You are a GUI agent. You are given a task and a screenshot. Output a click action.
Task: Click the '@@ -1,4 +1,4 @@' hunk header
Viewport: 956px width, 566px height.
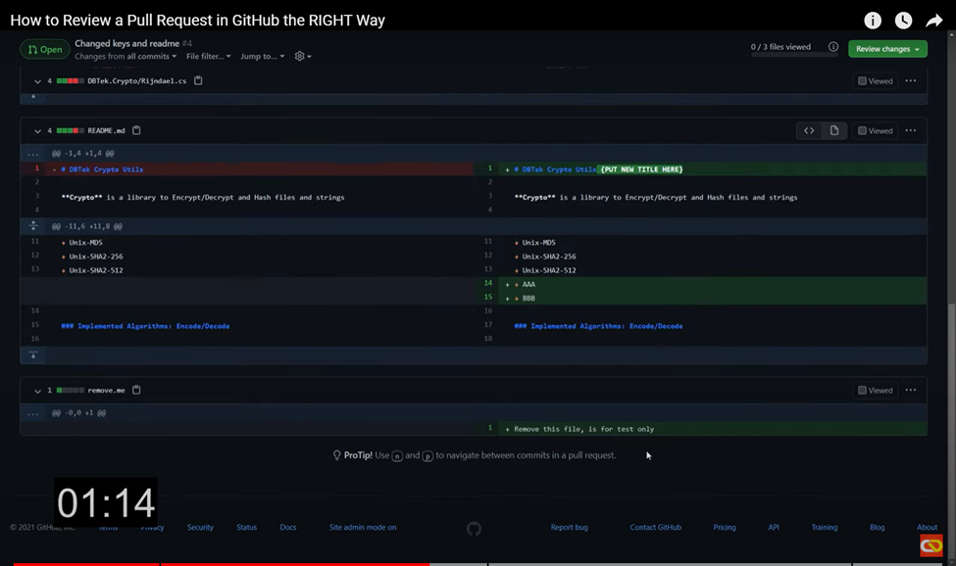[83, 154]
